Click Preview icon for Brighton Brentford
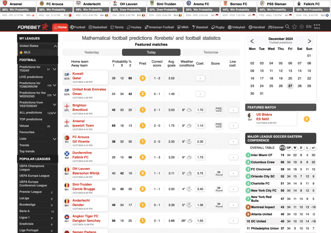Screen dimensions: 331x233 coord(218,110)
